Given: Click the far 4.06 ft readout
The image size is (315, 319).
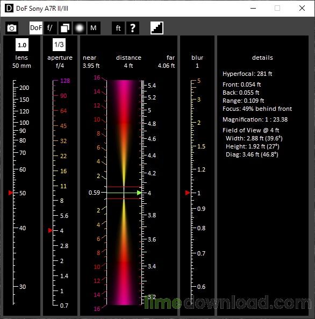Looking at the screenshot, I should coord(166,66).
